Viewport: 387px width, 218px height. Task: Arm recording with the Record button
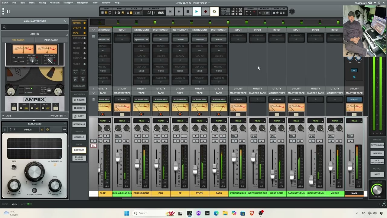coord(205,12)
